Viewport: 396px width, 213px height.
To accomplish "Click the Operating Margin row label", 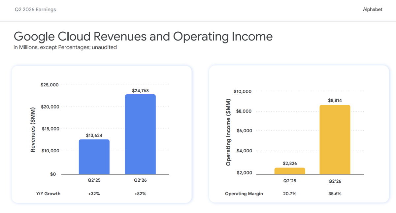I will click(x=244, y=194).
